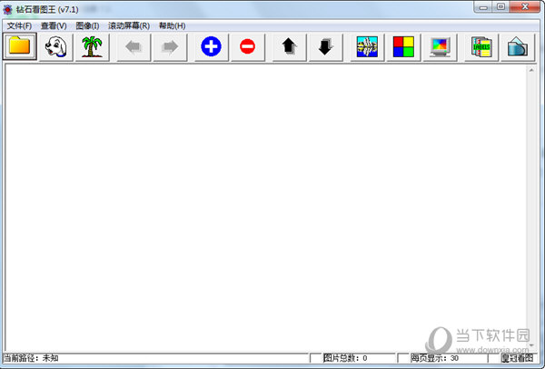Click the open folder toolbar icon

coord(20,46)
